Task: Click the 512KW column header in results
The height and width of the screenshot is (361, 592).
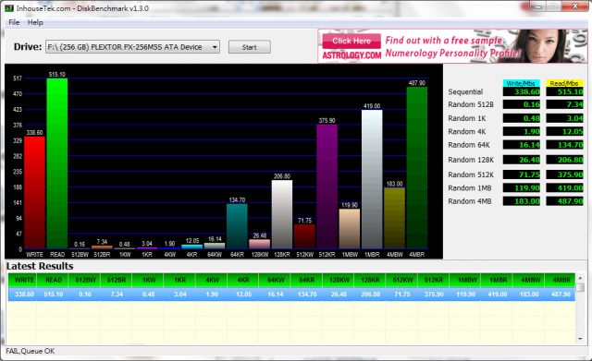Action: tap(402, 280)
